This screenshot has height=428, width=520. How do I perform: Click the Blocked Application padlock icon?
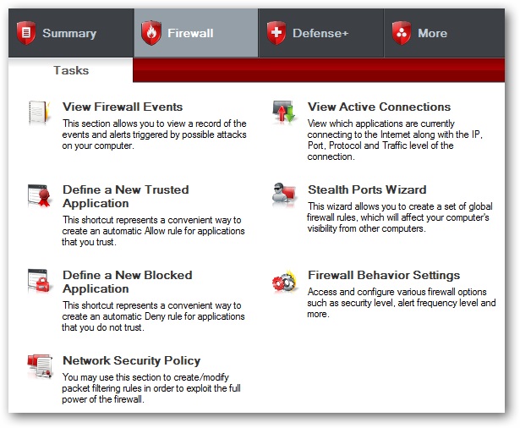click(38, 281)
